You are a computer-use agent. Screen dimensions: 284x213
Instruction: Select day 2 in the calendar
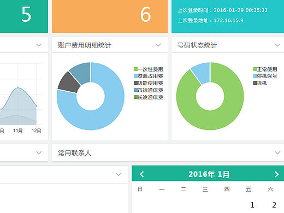pos(274,205)
